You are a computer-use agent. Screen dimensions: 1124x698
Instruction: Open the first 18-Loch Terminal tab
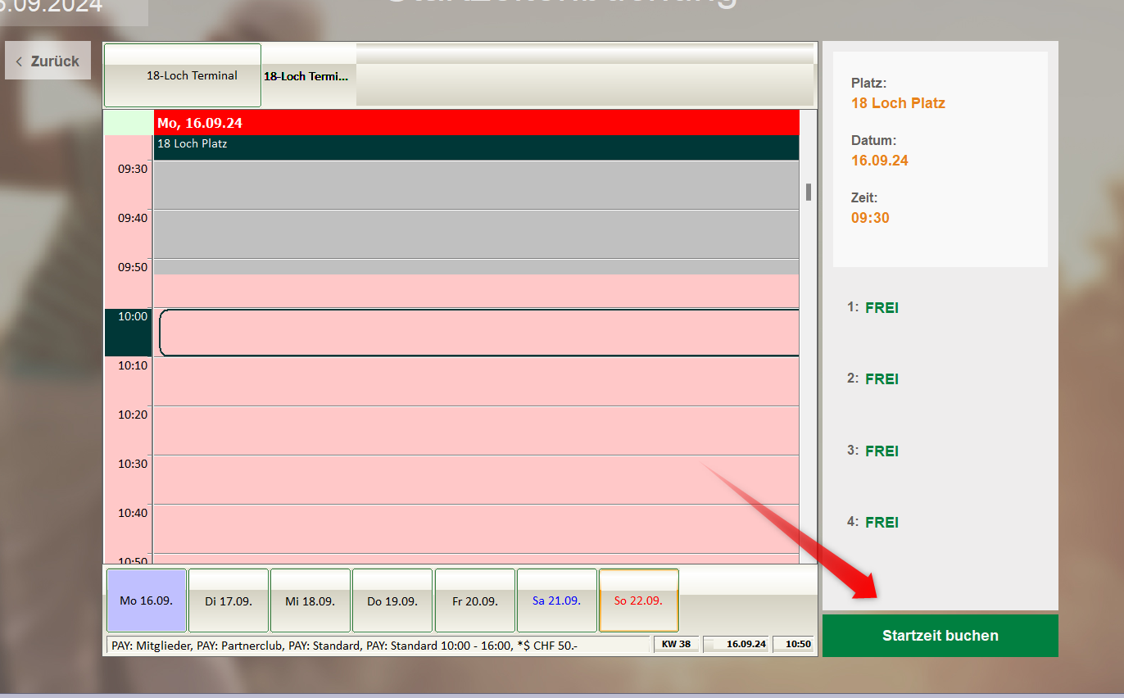[x=183, y=75]
